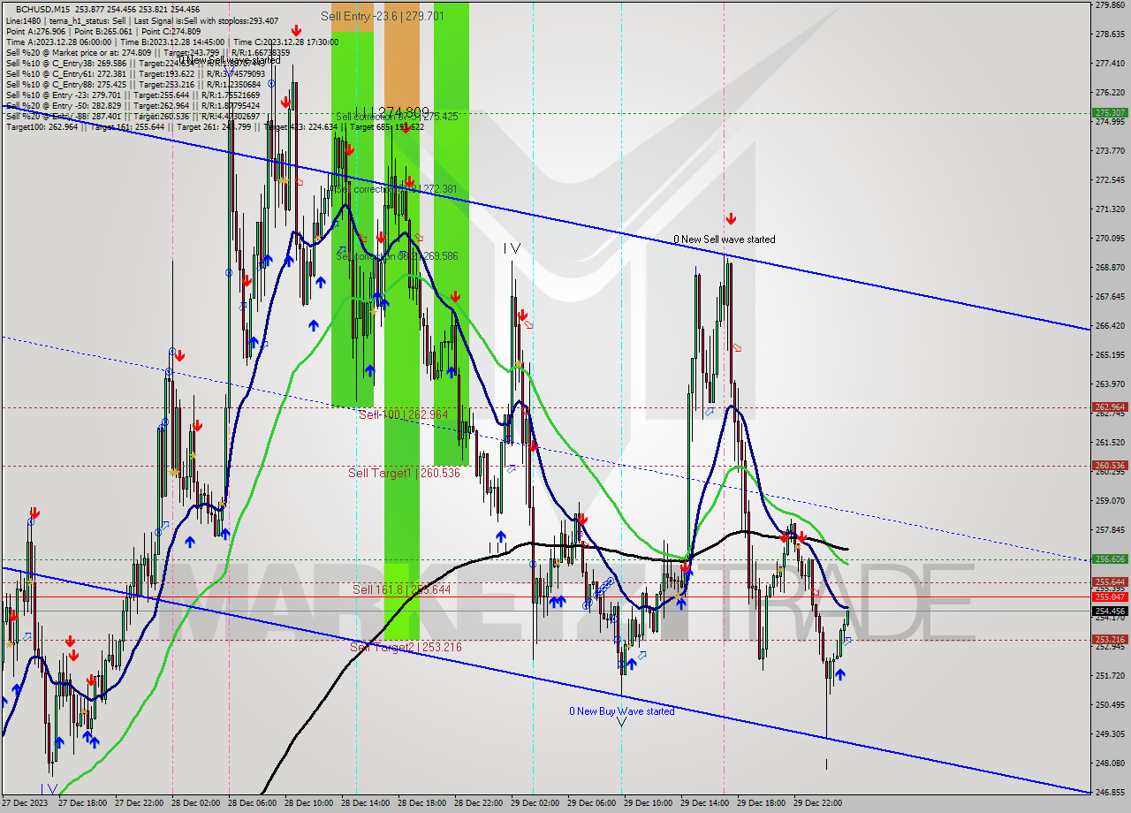Select the 'Line:1480 | tema_h1_status: Sell' info line

coord(142,20)
